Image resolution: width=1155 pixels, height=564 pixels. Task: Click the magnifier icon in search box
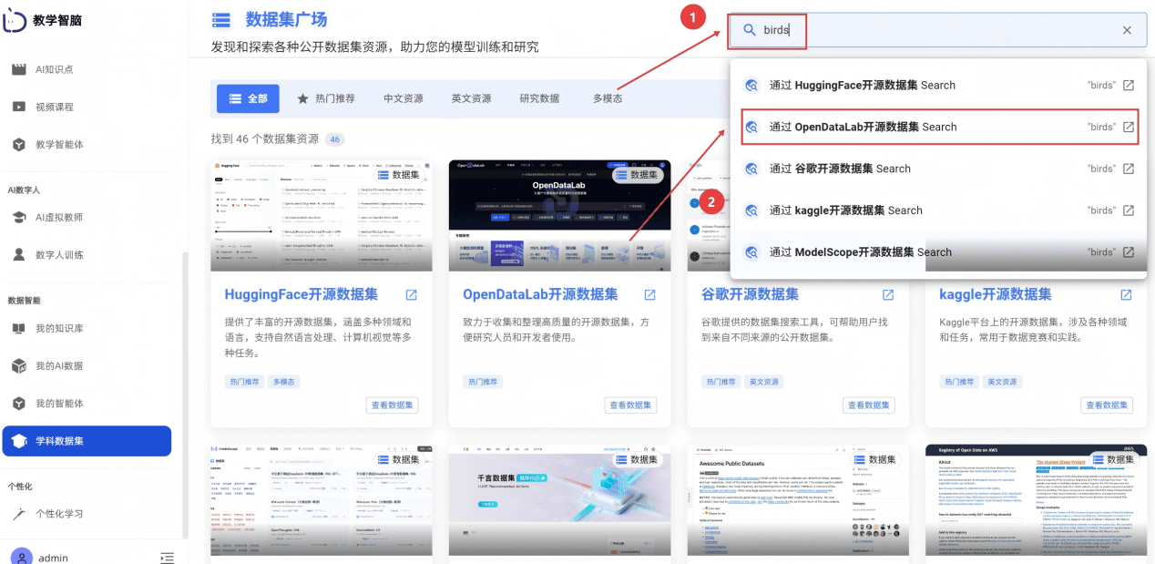pos(750,30)
